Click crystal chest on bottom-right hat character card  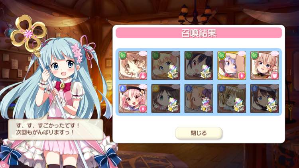pyautogui.click(x=272, y=105)
